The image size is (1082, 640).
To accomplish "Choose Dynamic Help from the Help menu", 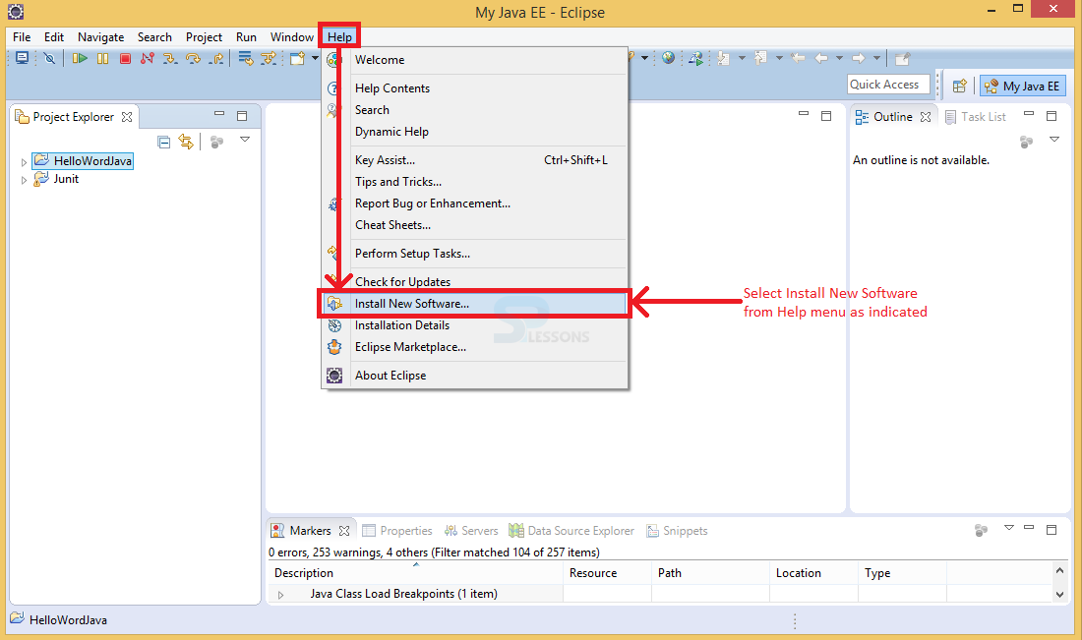I will click(475, 132).
